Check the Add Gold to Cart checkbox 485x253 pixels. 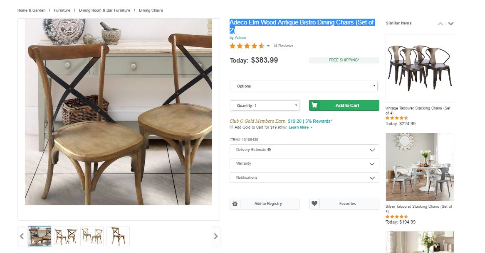click(x=232, y=127)
